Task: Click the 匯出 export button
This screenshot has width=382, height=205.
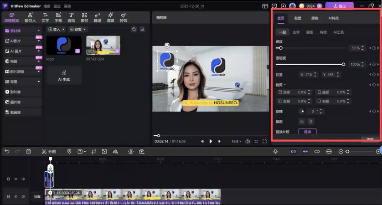Action: click(x=339, y=6)
